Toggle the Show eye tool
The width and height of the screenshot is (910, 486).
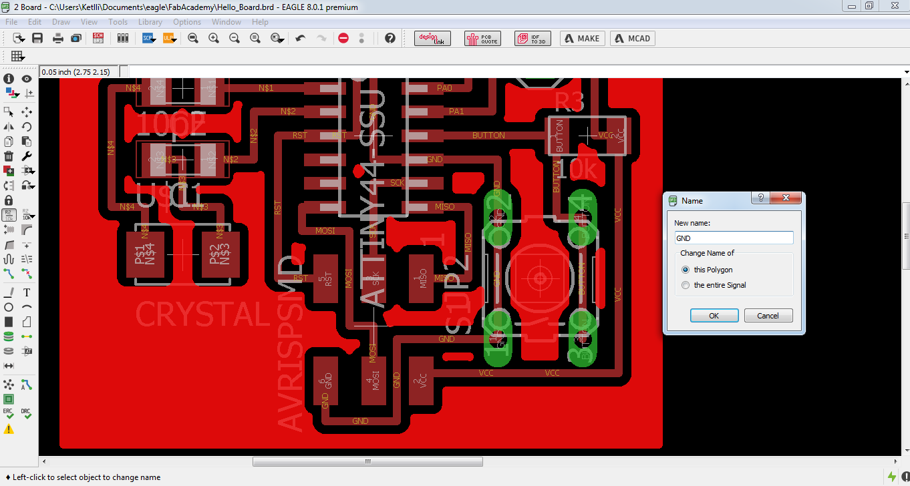tap(27, 79)
